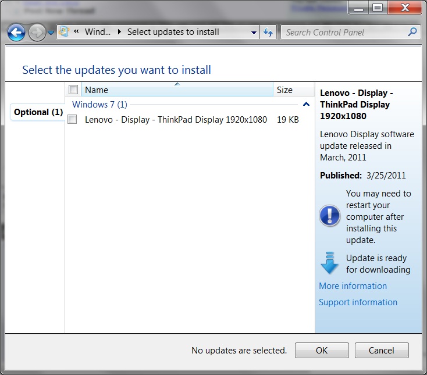Sort updates by the Size column

coord(294,90)
